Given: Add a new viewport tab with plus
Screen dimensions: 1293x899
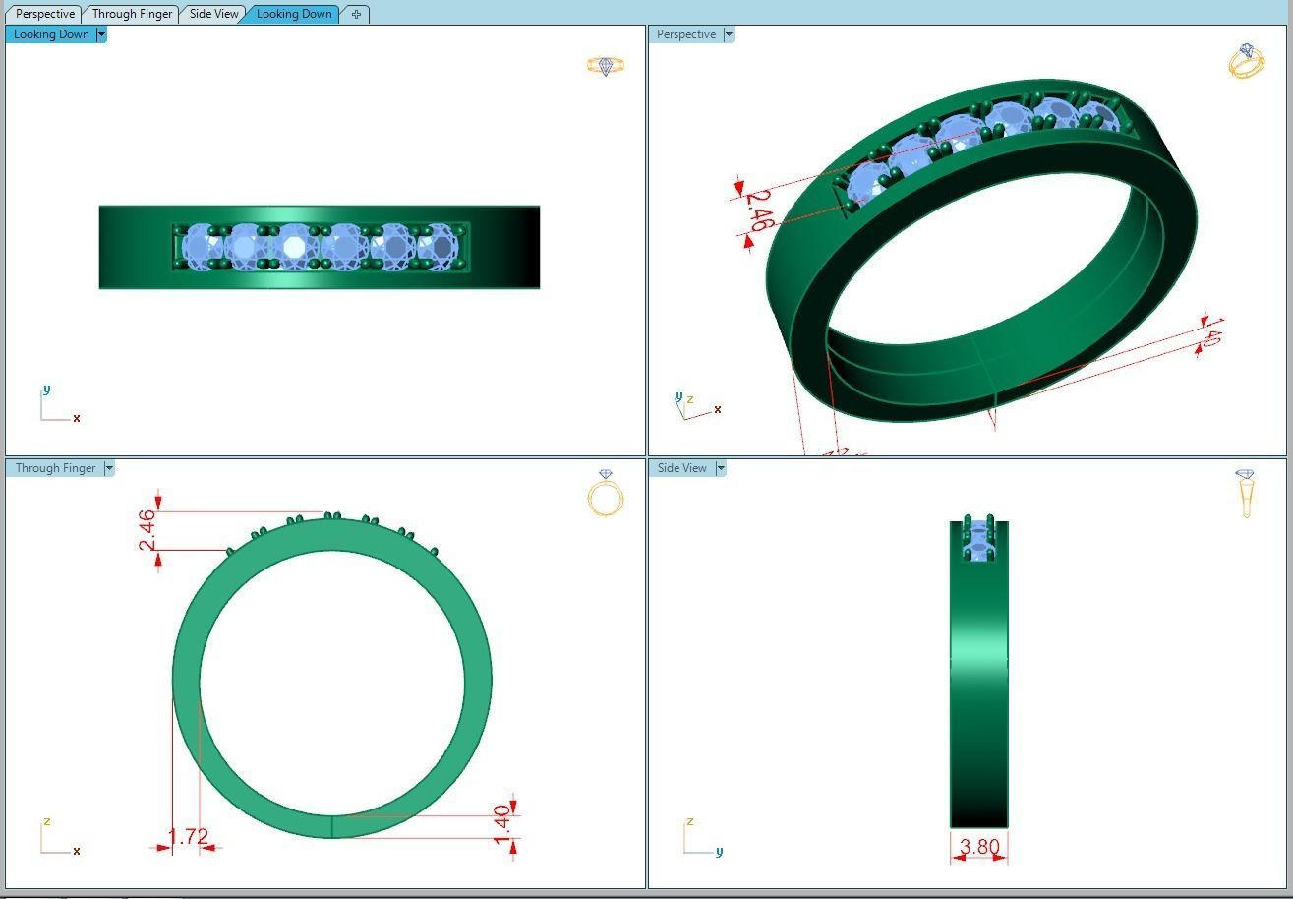Looking at the screenshot, I should 356,14.
